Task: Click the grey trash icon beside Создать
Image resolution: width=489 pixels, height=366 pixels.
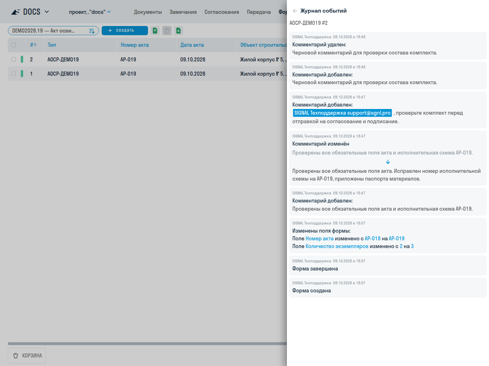Action: 167,30
